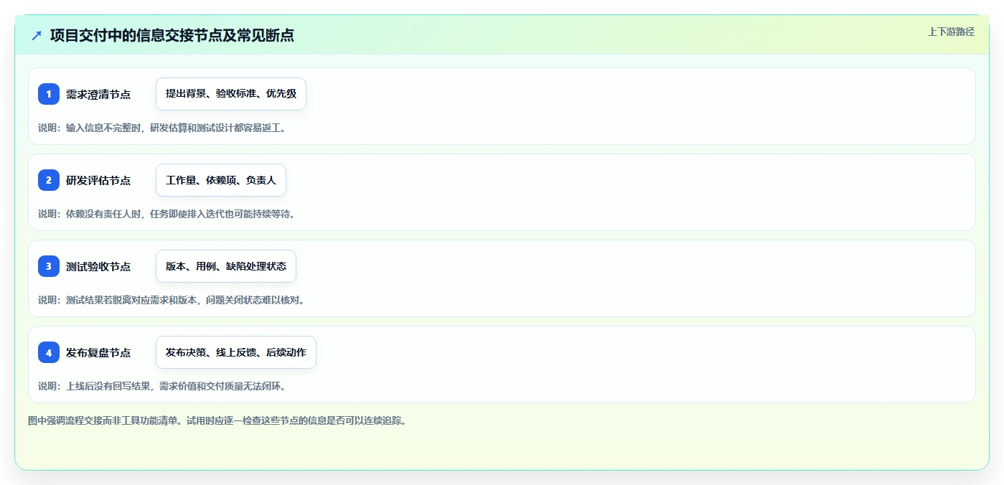Viewport: 1004px width, 485px height.
Task: Select the 工作量、依赖项、负责人 chip
Action: point(221,180)
